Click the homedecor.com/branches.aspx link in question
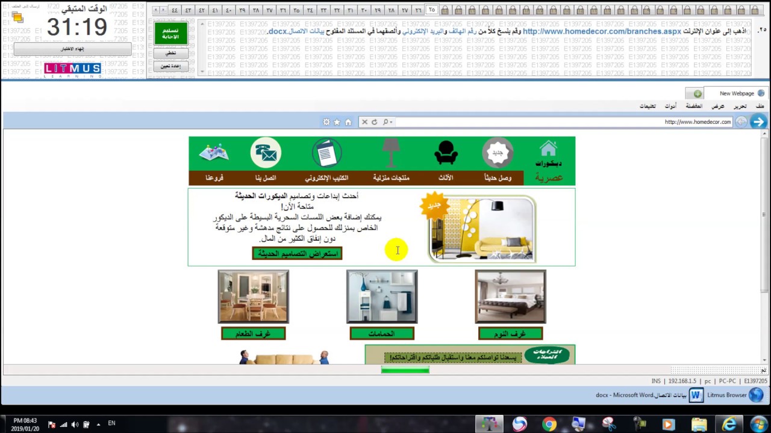771x433 pixels. click(x=602, y=31)
